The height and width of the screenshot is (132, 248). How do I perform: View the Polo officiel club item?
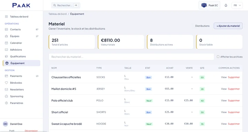tap(224, 101)
